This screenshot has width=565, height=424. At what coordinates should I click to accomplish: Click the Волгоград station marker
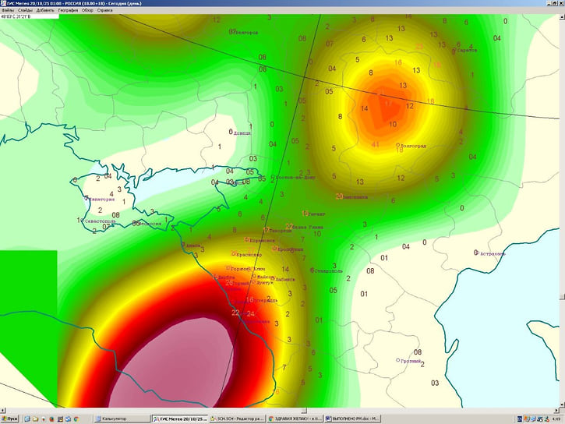coord(397,145)
